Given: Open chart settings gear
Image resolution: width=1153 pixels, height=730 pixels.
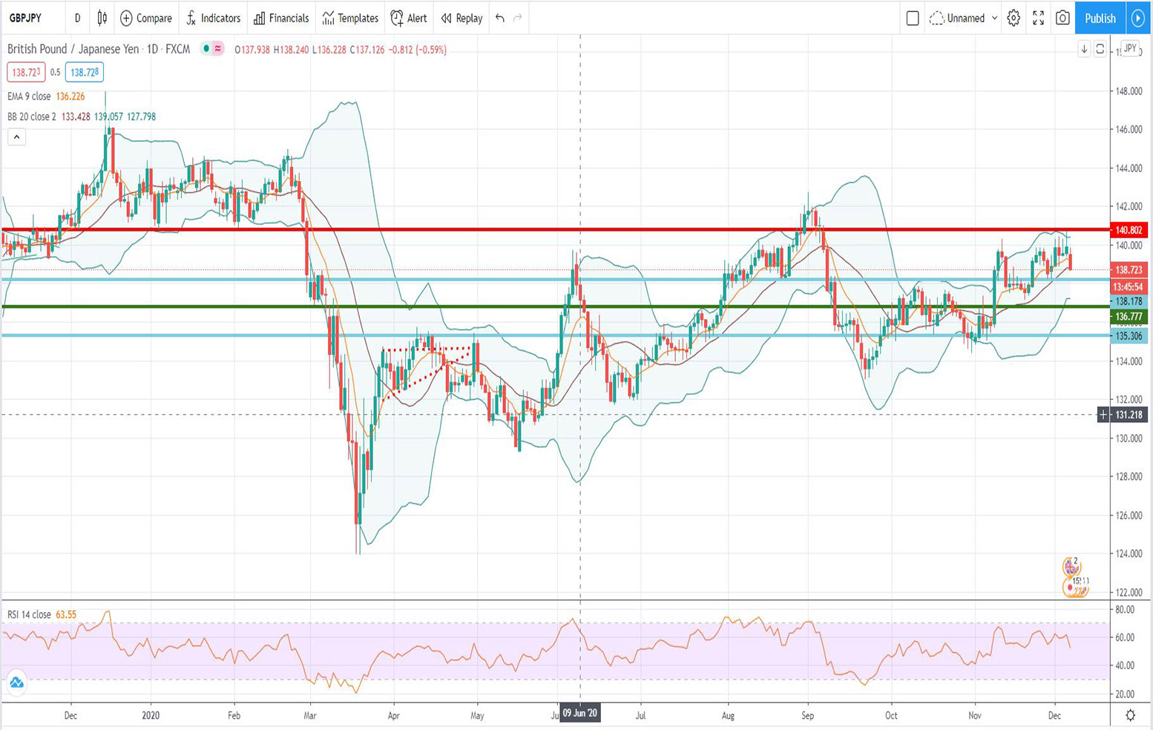Looking at the screenshot, I should (1012, 18).
